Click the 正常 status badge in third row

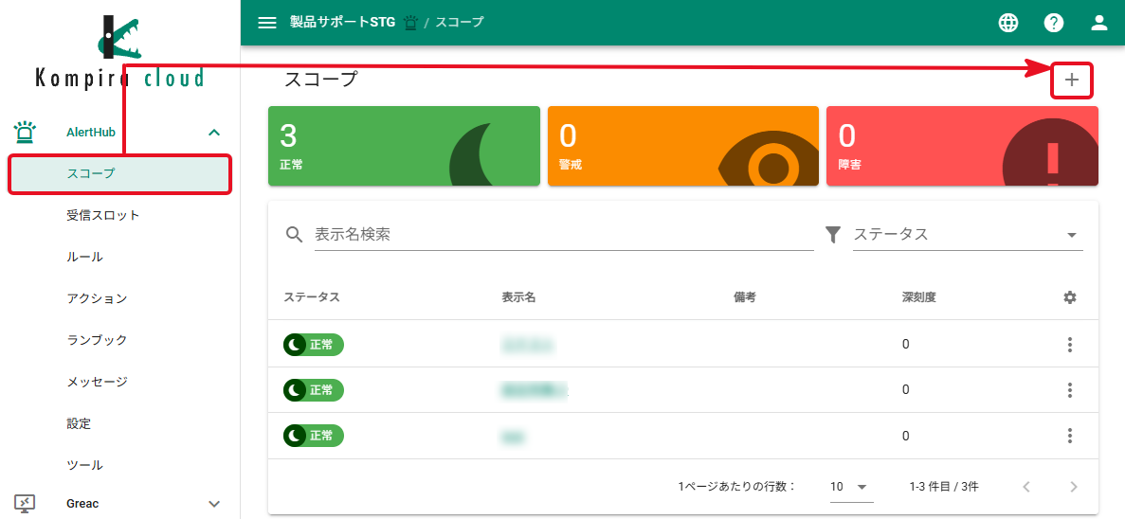pyautogui.click(x=314, y=436)
